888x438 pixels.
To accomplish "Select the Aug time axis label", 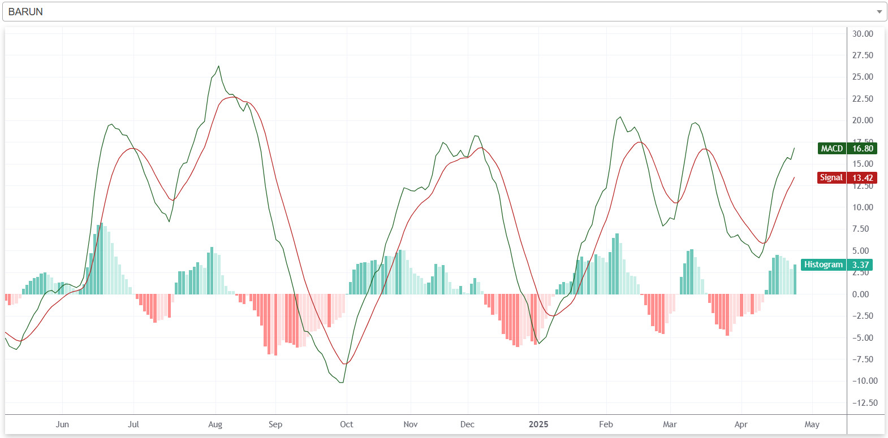I will [215, 424].
